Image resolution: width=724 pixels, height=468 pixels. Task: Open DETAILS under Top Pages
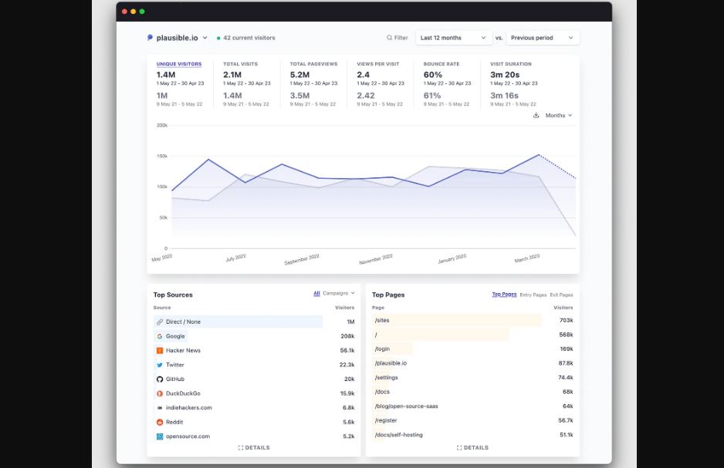472,448
